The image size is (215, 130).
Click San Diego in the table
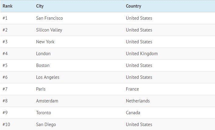click(46, 125)
